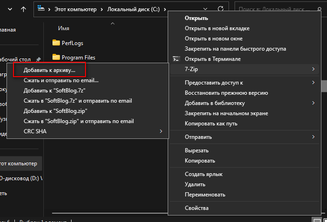The image size is (327, 222).
Task: Expand arrow beside 'Отправить'
Action: [313, 137]
